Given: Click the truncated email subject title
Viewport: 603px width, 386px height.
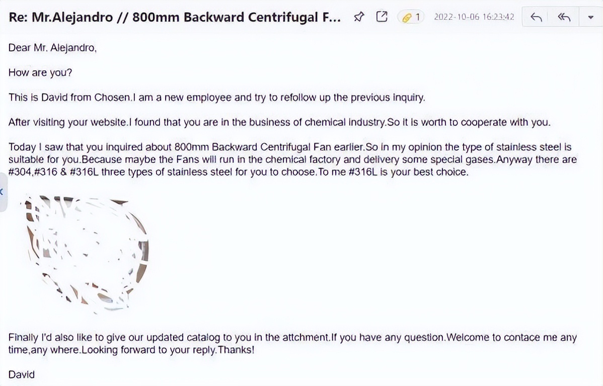Looking at the screenshot, I should click(176, 17).
